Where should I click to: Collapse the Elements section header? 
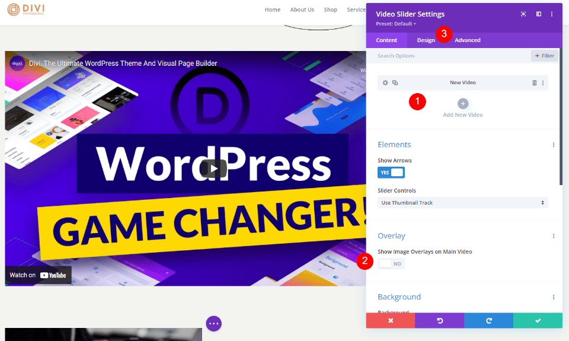394,145
